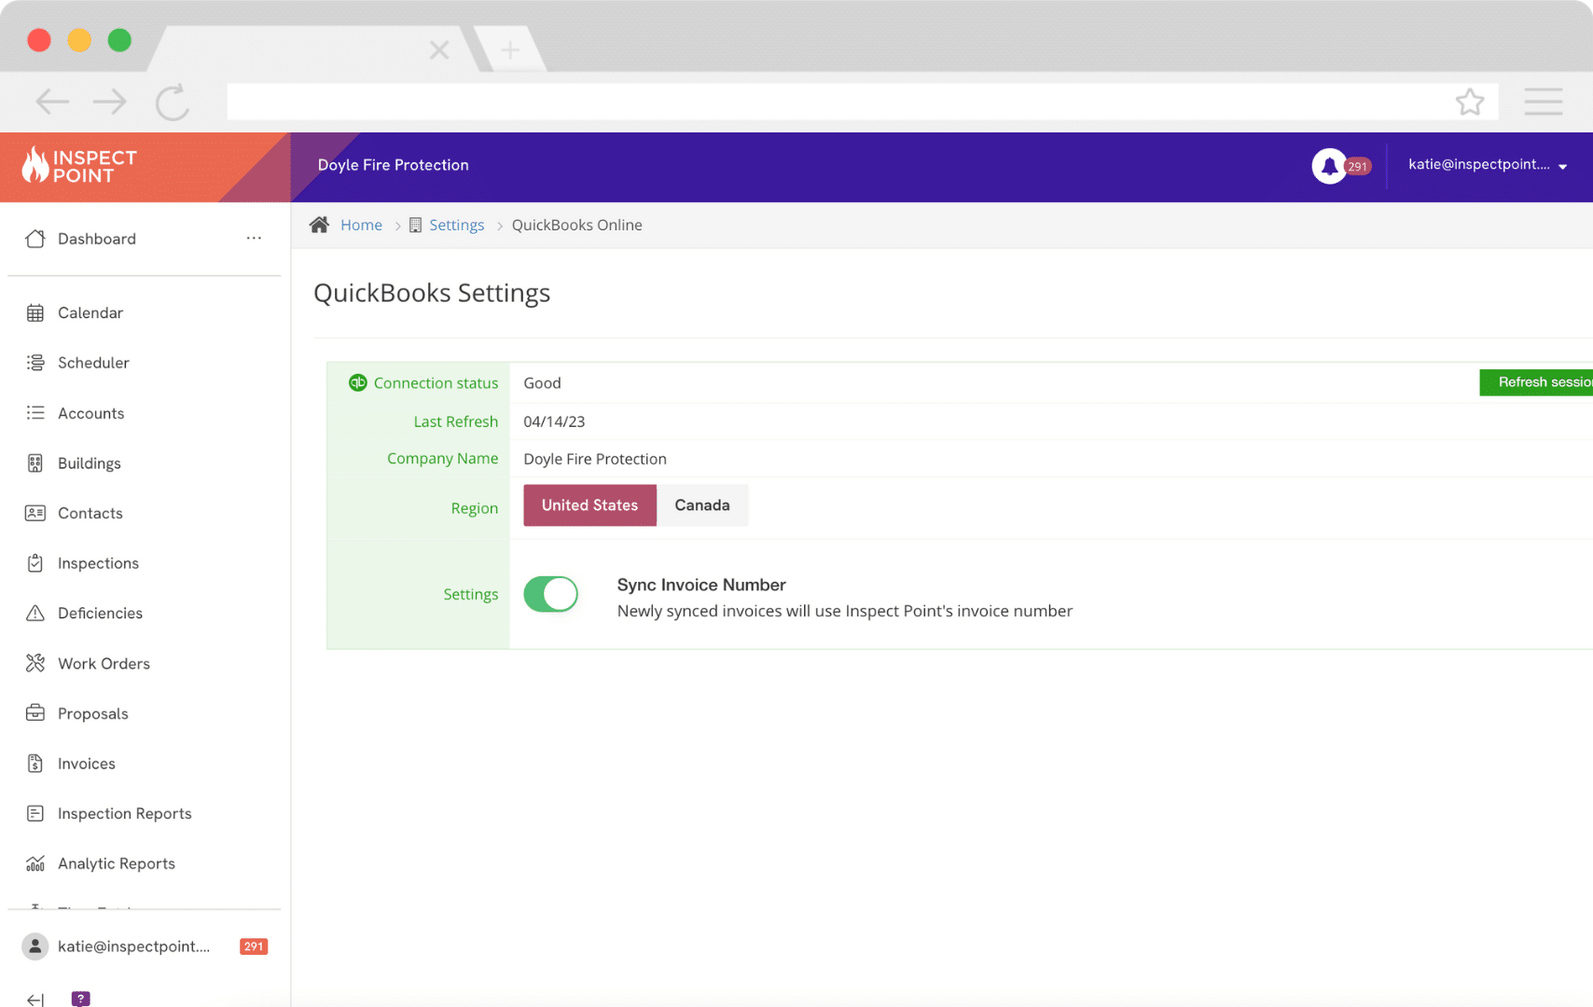This screenshot has height=1007, width=1593.
Task: Click the QuickBooks Online breadcrumb text
Action: pos(576,225)
